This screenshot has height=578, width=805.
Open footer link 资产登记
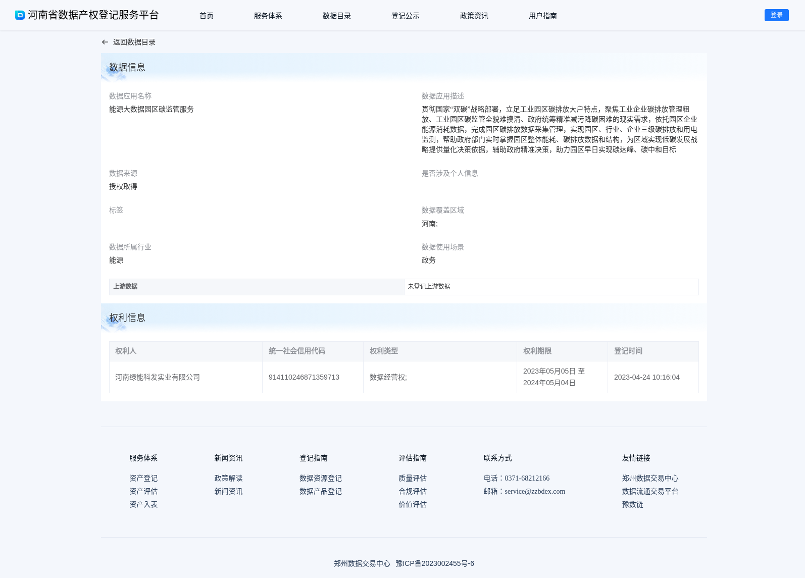(x=143, y=478)
